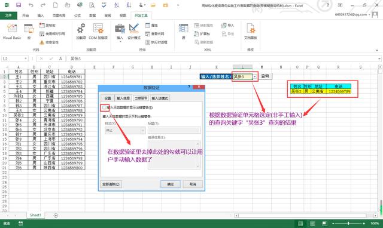Switch to Page Break Preview in status bar
Screen dimensions: 383x228
point(324,223)
